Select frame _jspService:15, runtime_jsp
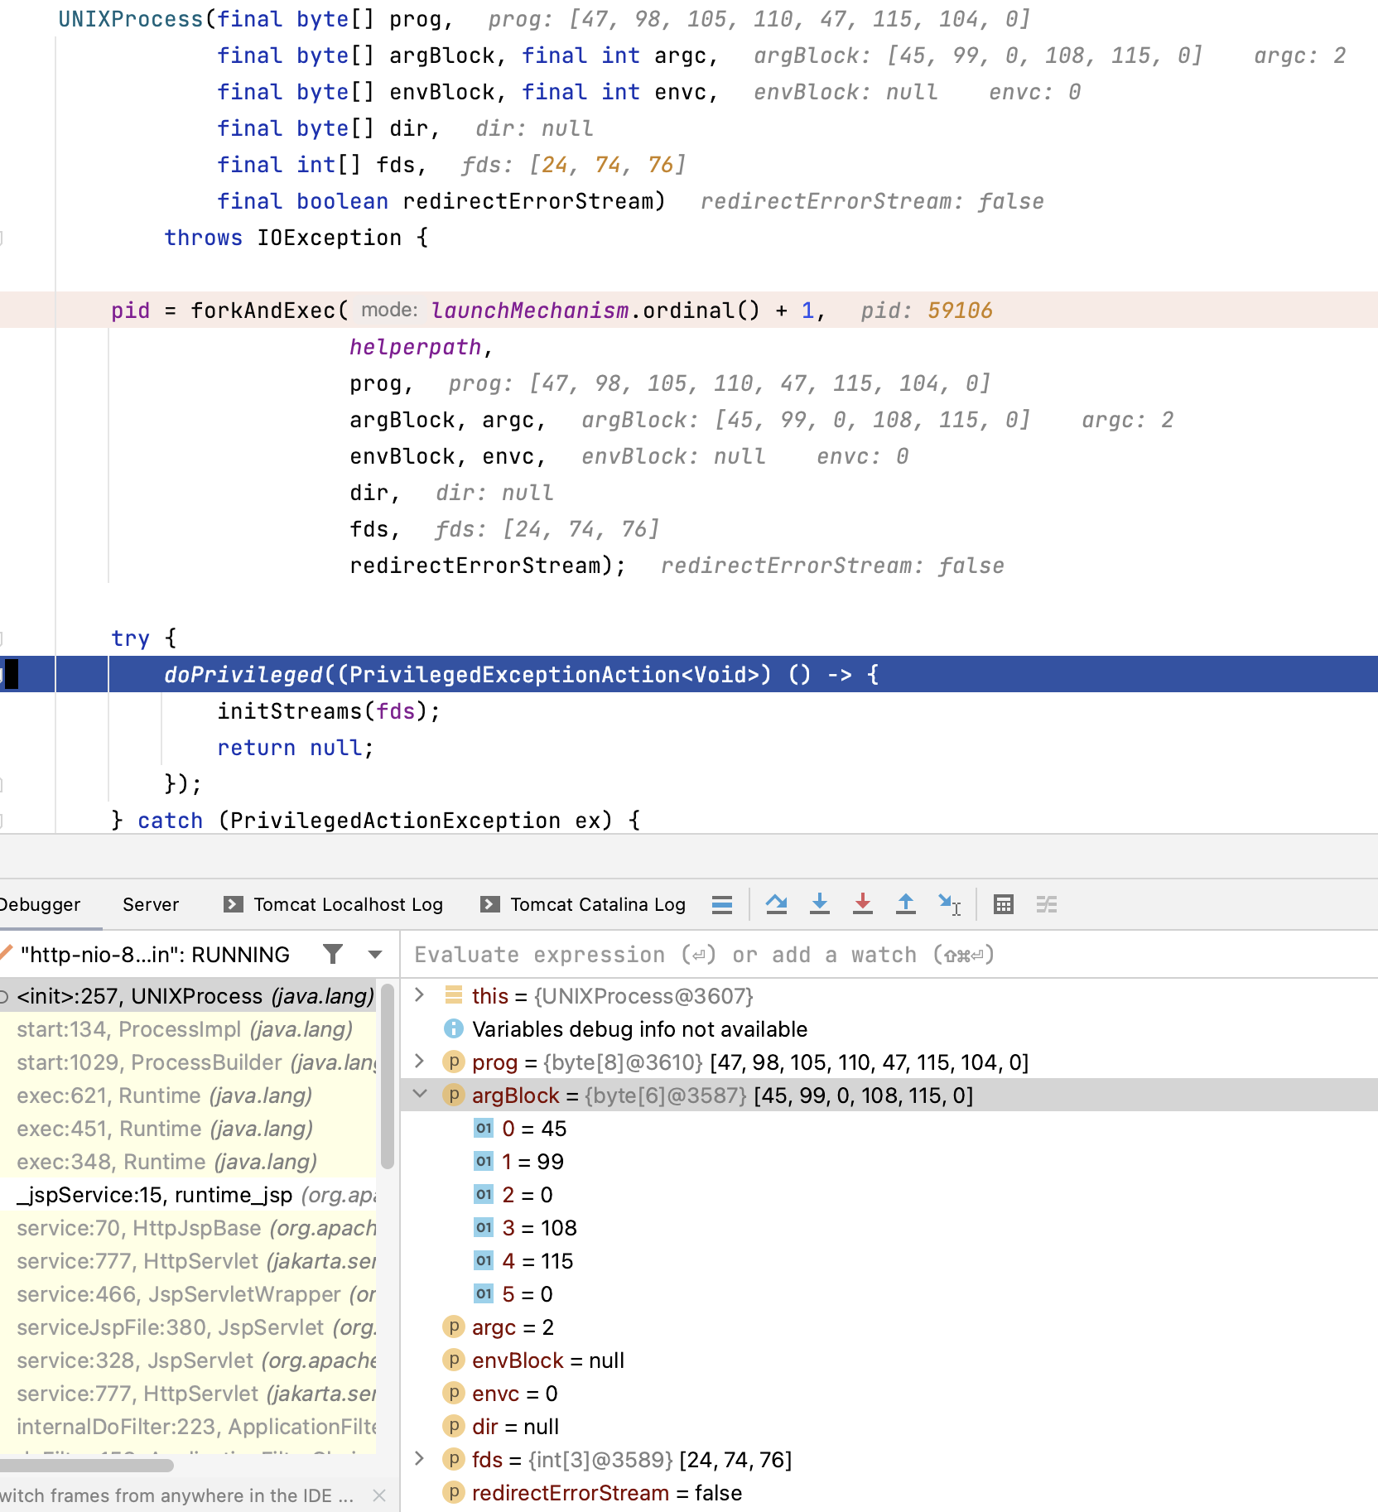Screen dimensions: 1378x1512 click(x=189, y=1195)
